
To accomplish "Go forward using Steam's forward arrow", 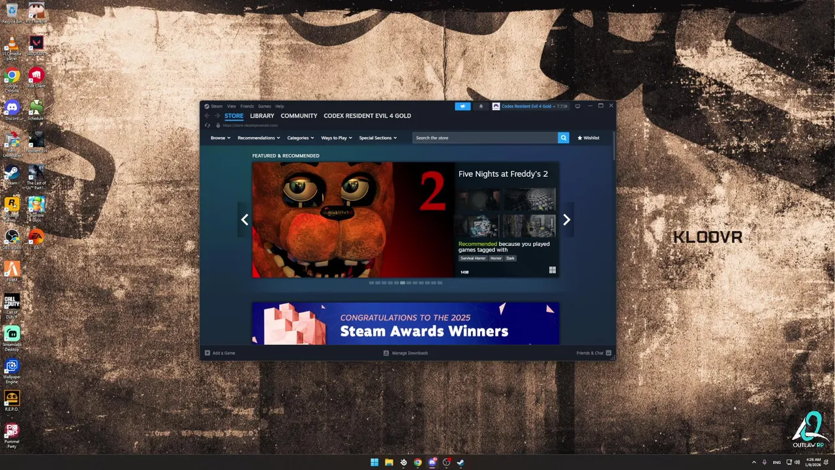I will 217,116.
